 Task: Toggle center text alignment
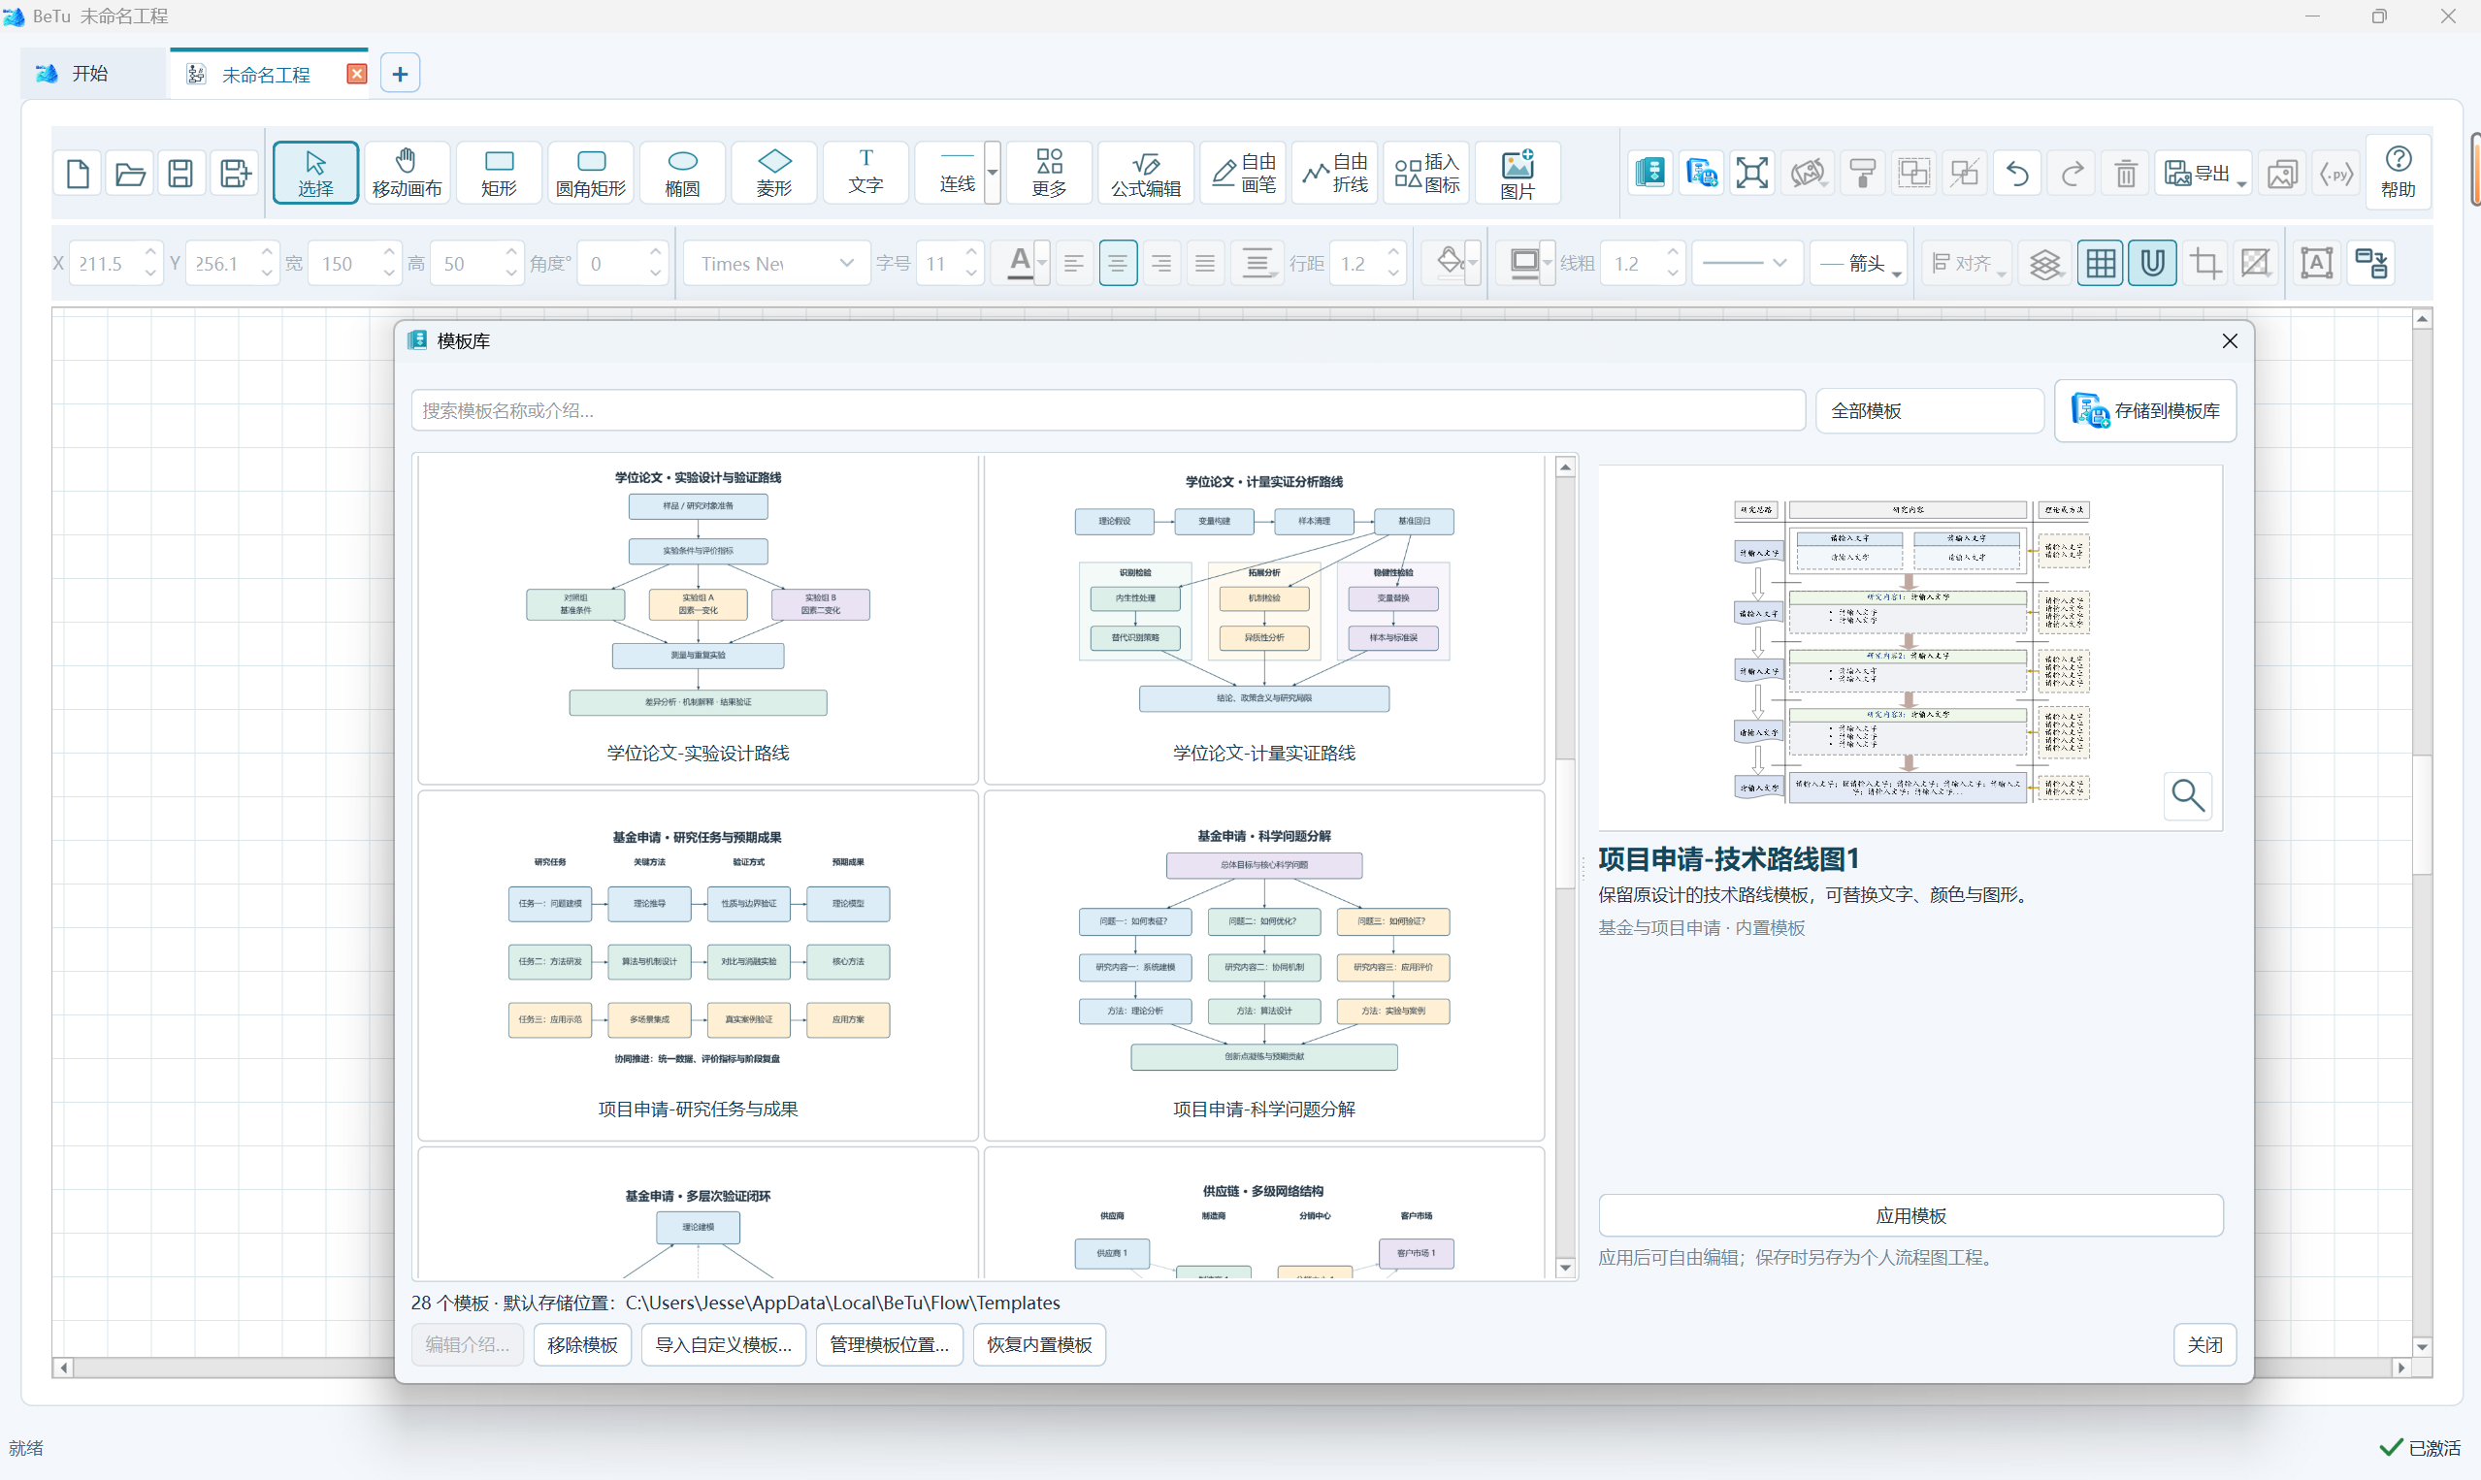[1118, 263]
